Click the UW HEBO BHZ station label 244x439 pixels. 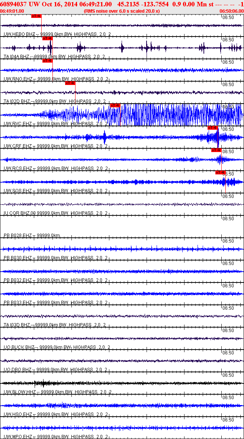coord(57,34)
